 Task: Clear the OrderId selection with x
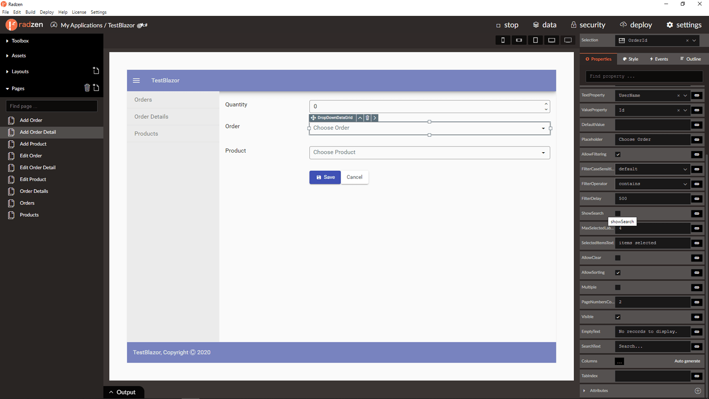coord(687,41)
